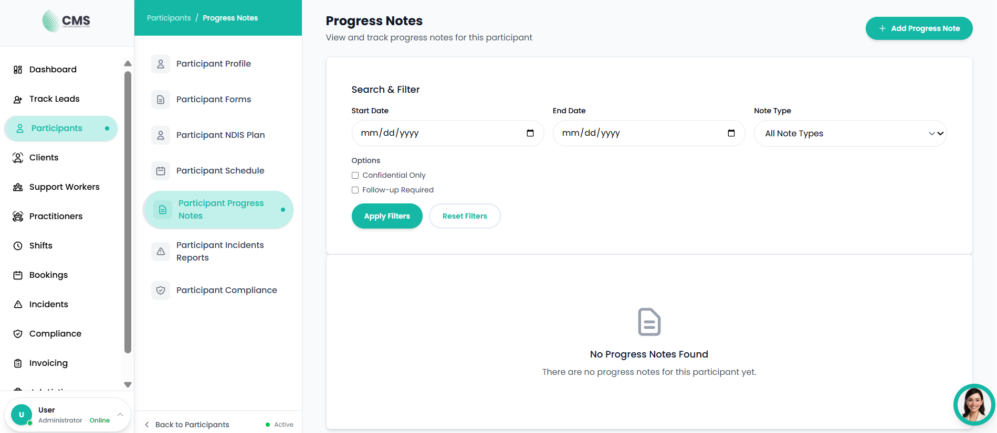The width and height of the screenshot is (997, 433).
Task: Open Shifts using the clock icon
Action: [x=18, y=245]
